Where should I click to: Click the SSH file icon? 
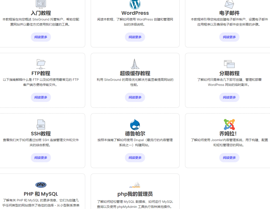click(41, 124)
